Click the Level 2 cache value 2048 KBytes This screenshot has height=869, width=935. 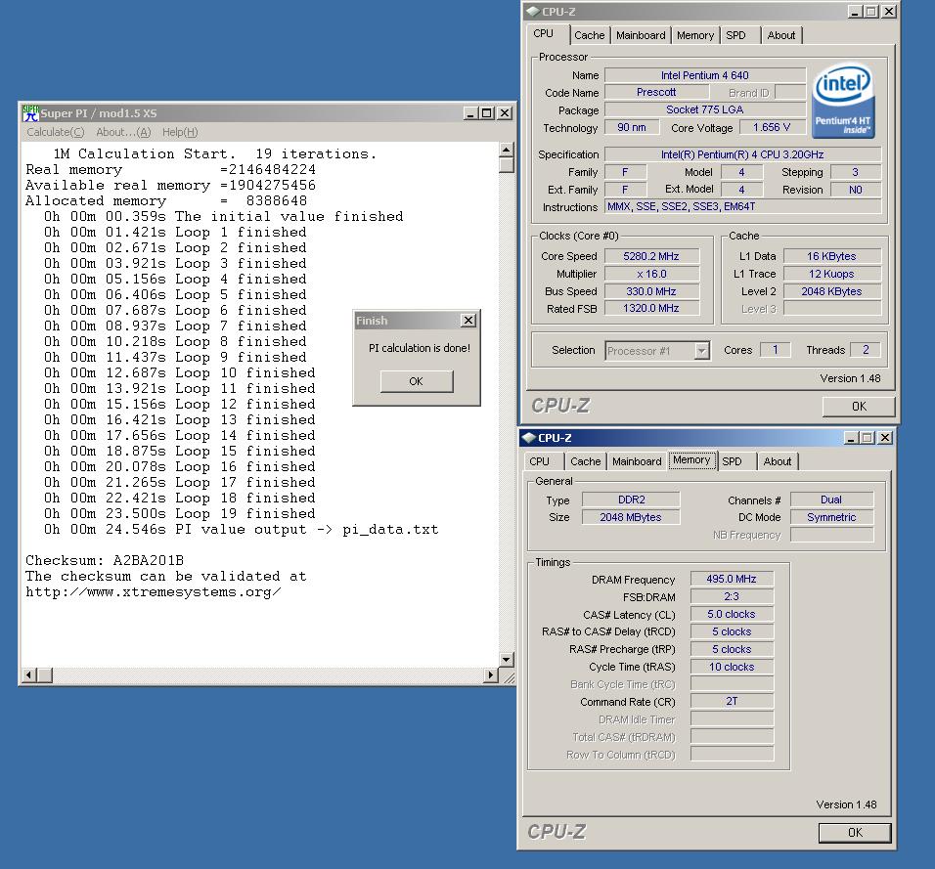pos(832,291)
